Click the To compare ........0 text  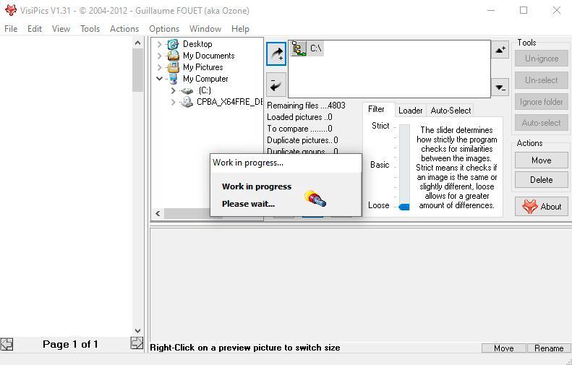coord(299,129)
